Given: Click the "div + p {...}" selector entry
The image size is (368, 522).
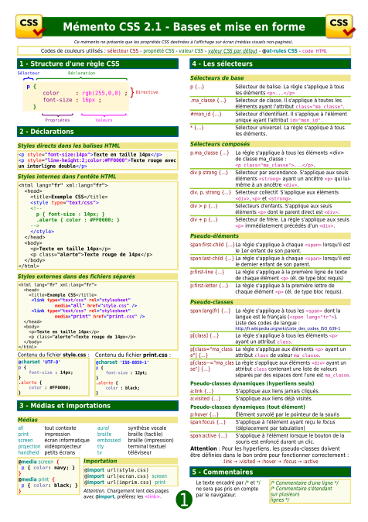Looking at the screenshot, I should pyautogui.click(x=204, y=219).
